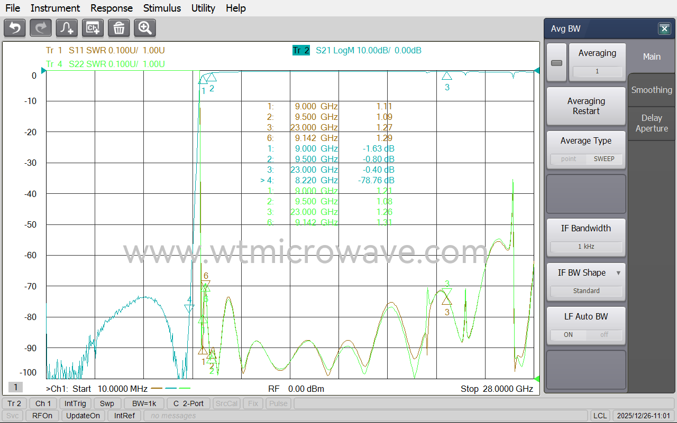Viewport: 677px width, 423px height.
Task: Add a new trace with toolbar icon
Action: [x=67, y=28]
